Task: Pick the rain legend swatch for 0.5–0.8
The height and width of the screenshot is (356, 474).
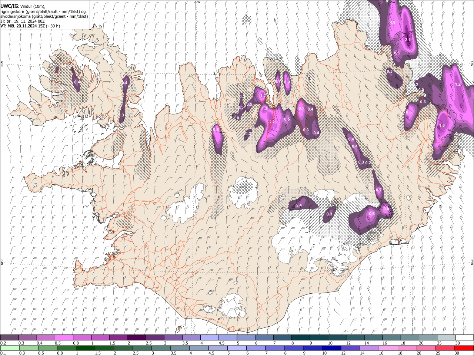Action: click(47, 348)
